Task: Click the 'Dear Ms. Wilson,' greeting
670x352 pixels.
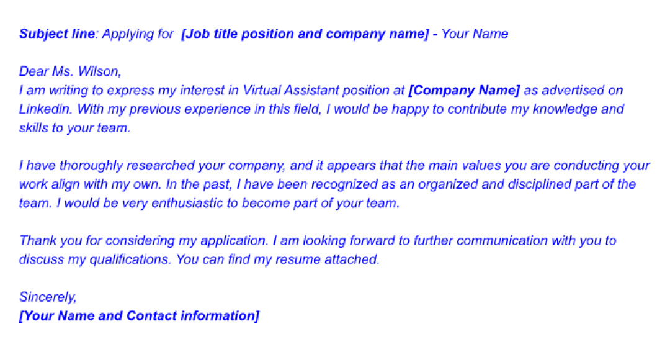Action: click(x=71, y=71)
